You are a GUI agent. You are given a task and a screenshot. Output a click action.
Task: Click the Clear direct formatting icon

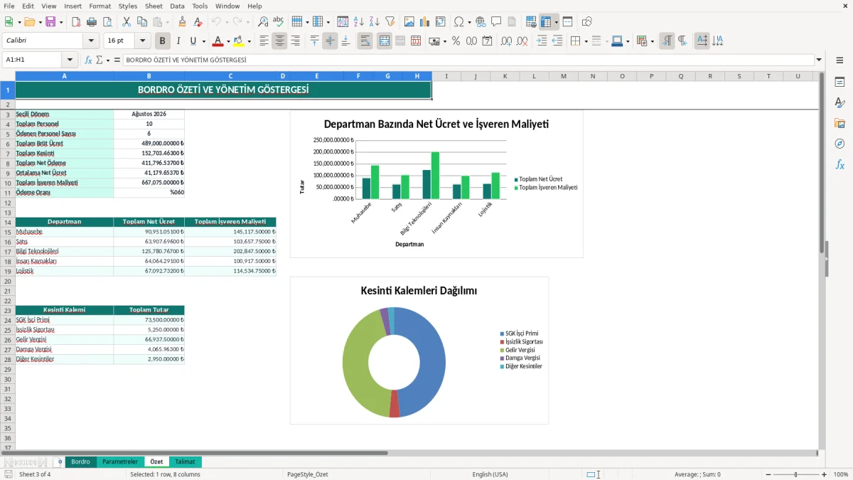[x=198, y=22]
